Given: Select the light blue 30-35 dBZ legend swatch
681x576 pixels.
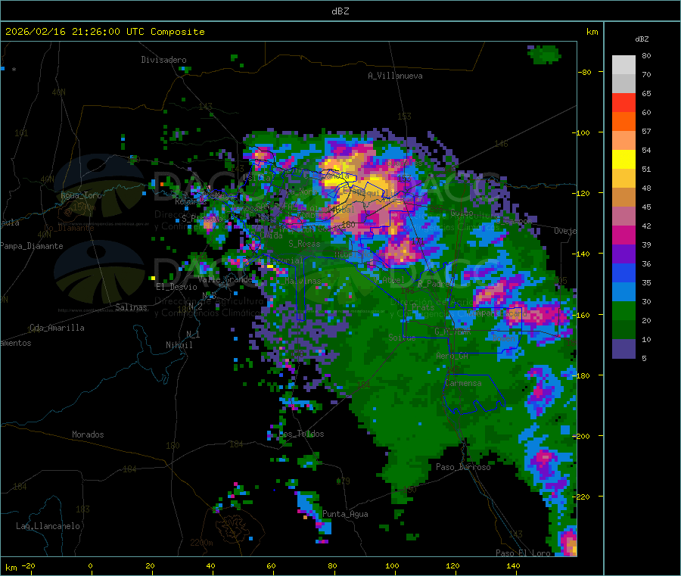Looking at the screenshot, I should coord(623,292).
